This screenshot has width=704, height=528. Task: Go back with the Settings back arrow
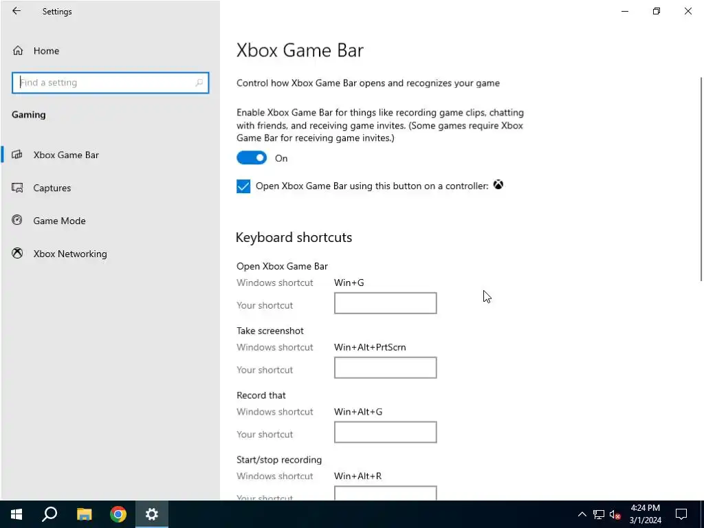(x=16, y=11)
